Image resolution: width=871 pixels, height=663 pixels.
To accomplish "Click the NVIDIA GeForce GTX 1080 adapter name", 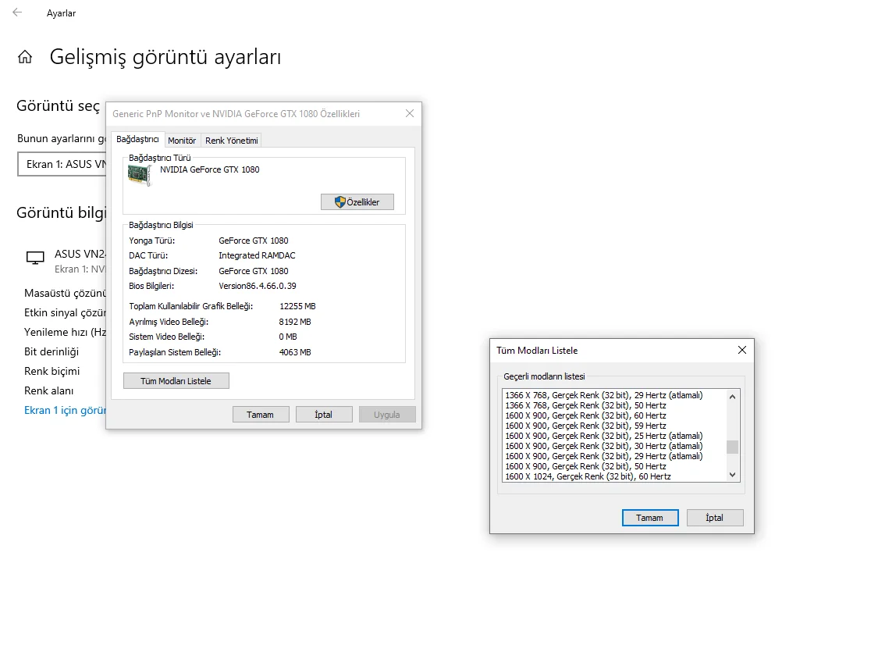I will click(209, 169).
